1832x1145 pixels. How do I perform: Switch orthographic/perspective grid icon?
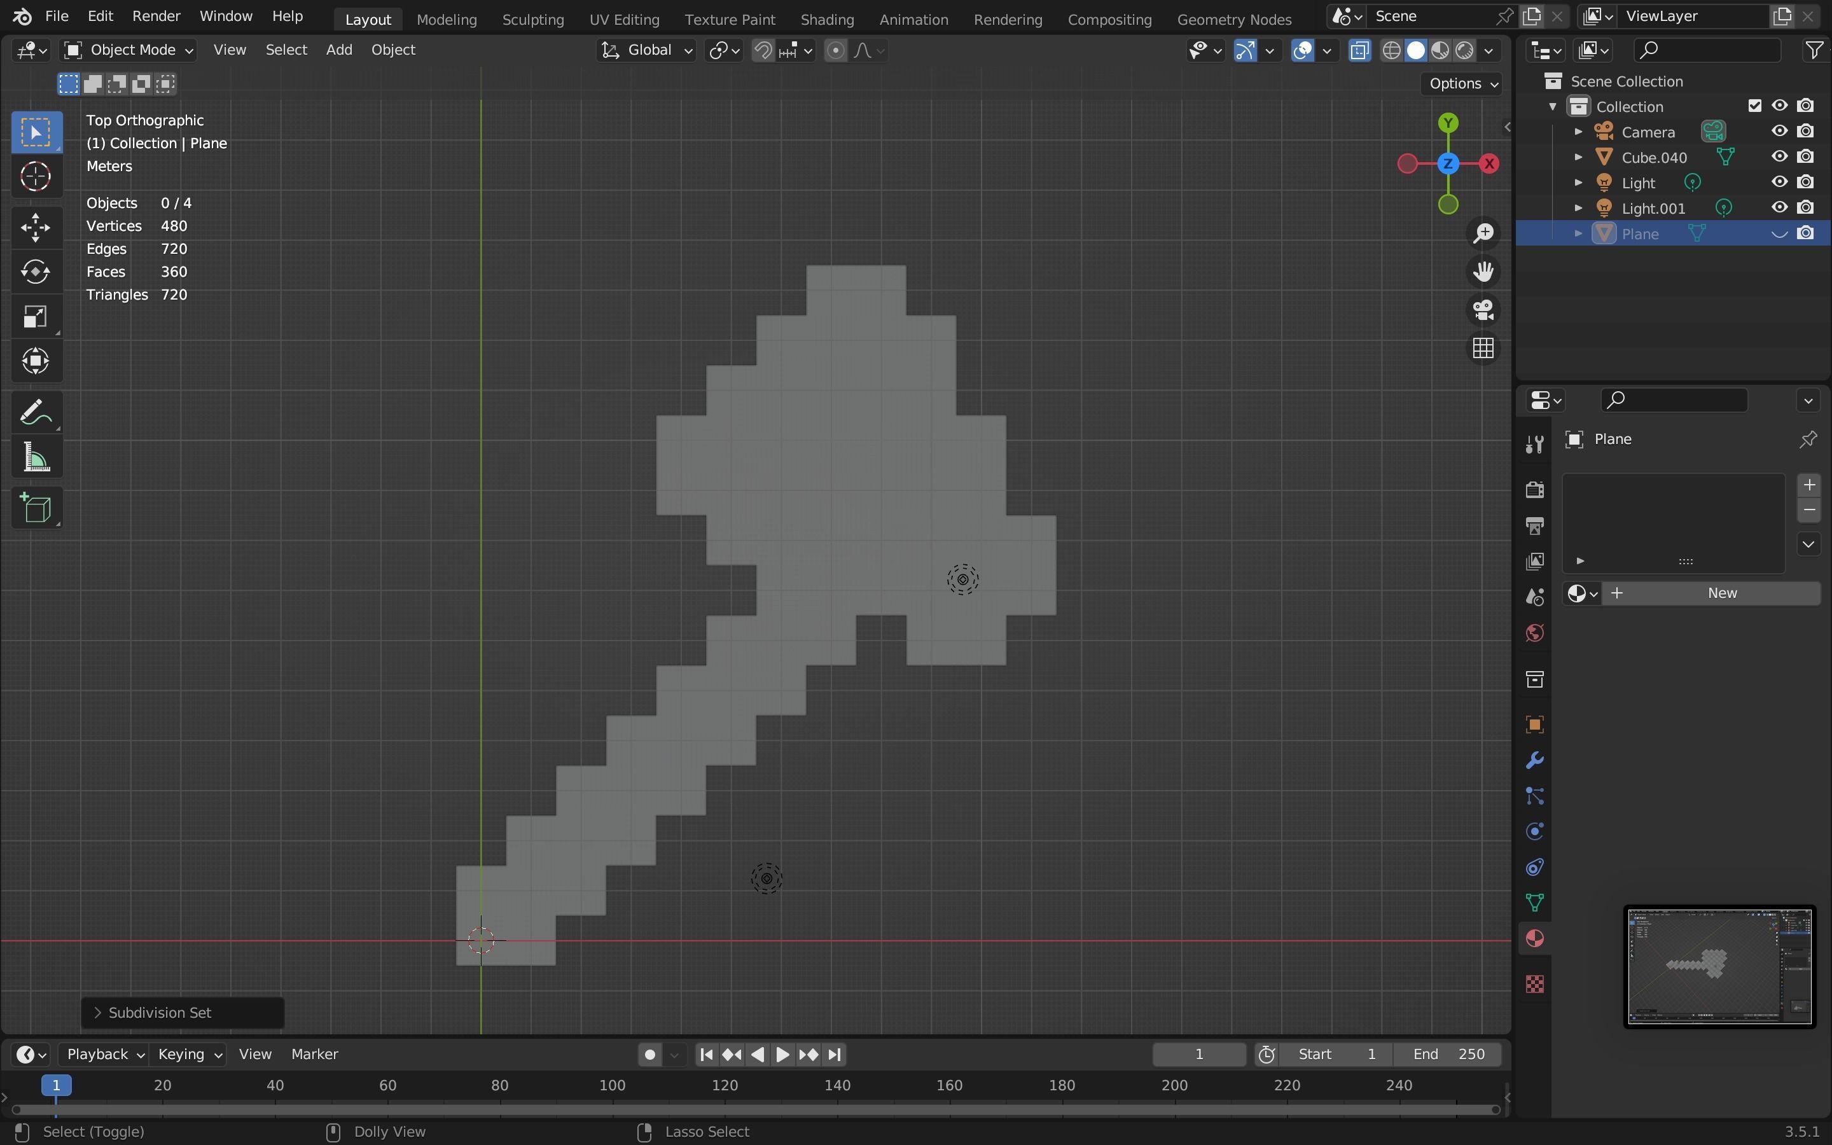(x=1483, y=349)
